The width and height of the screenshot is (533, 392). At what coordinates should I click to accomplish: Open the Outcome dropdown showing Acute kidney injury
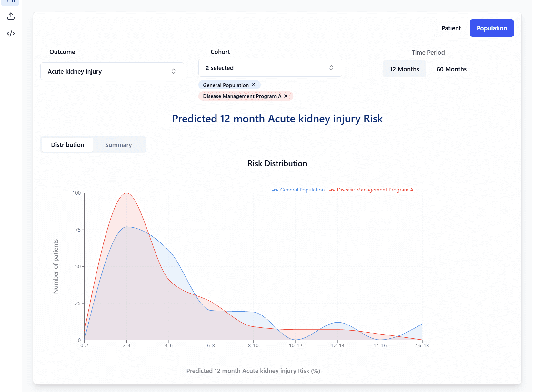(112, 71)
